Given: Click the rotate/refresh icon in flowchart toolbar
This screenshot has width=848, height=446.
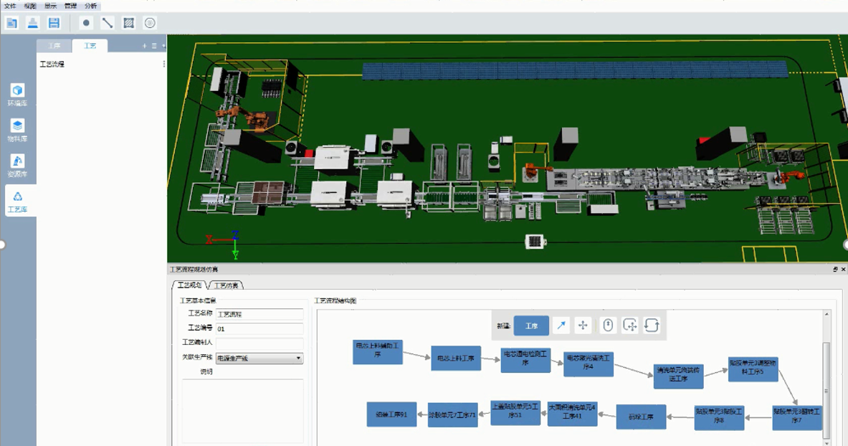Looking at the screenshot, I should [x=651, y=326].
